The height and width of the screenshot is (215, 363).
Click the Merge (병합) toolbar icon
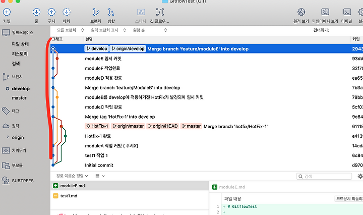(111, 12)
